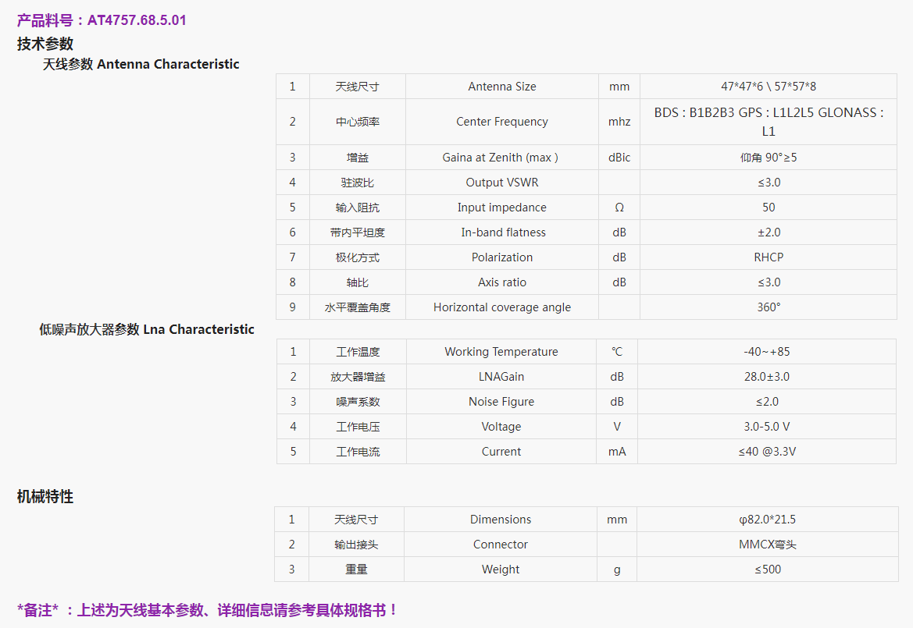
Task: Select the ≤40 @3.3V current value
Action: [x=766, y=452]
